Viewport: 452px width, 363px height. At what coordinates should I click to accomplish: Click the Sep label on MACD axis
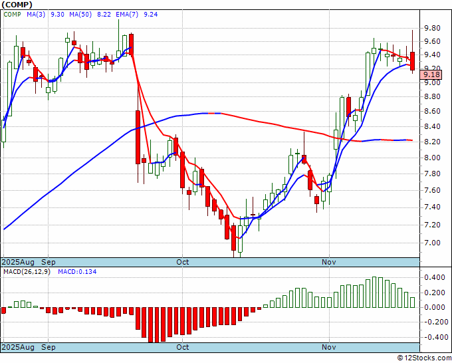[49, 347]
